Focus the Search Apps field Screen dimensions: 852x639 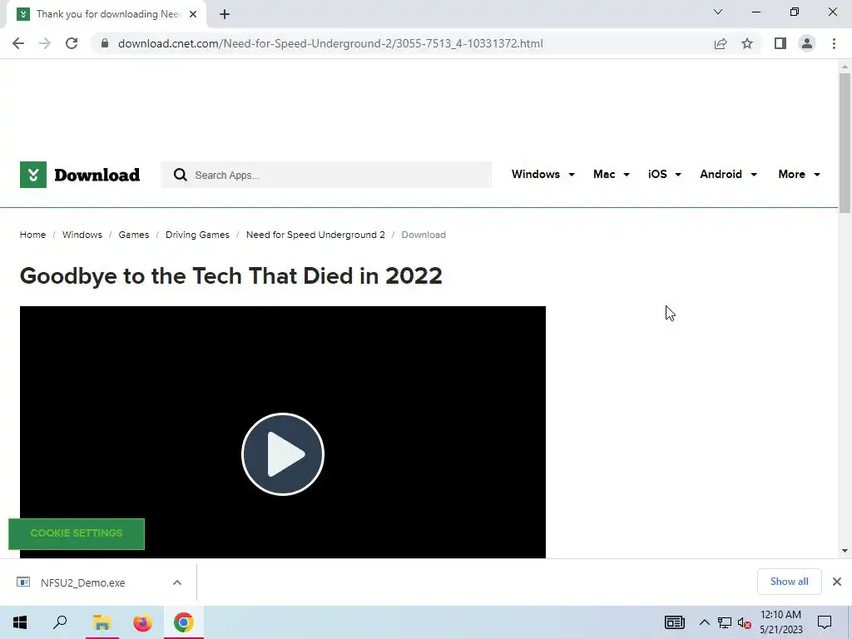pos(326,175)
